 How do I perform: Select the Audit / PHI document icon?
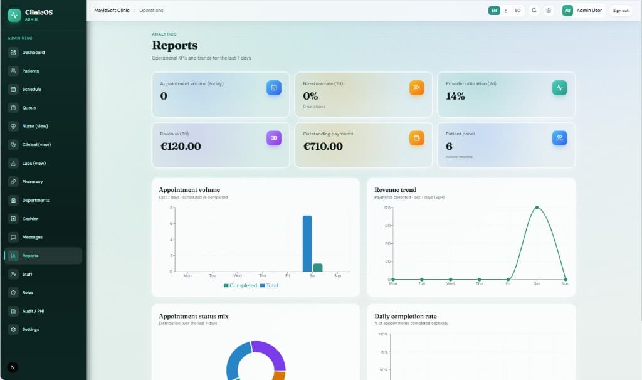(x=13, y=311)
